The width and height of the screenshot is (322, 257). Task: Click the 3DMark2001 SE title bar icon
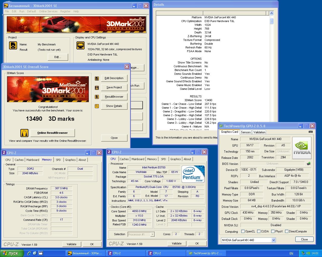point(6,6)
